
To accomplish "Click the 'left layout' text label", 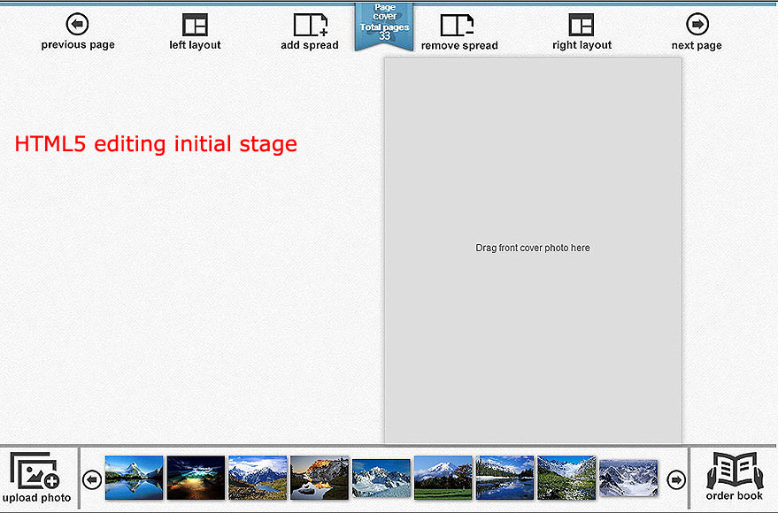I will tap(195, 44).
